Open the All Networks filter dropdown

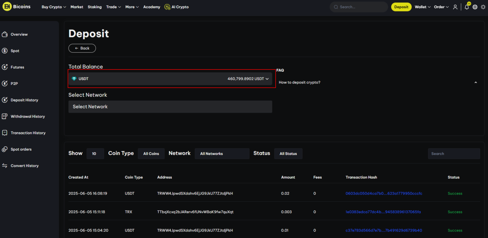[x=222, y=154]
